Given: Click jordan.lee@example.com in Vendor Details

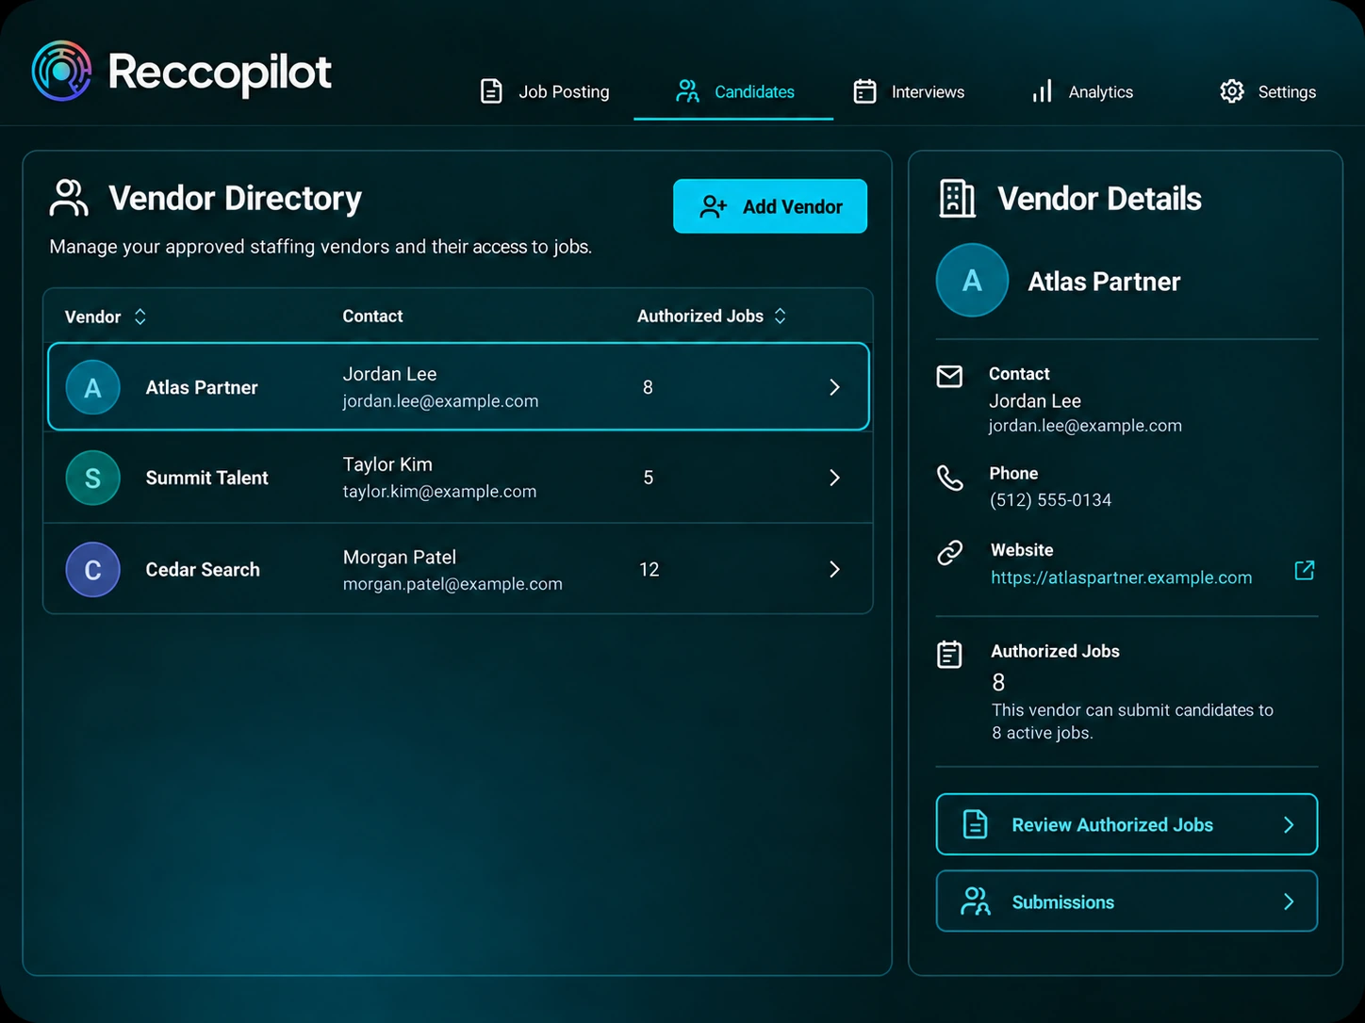Looking at the screenshot, I should (x=1085, y=426).
